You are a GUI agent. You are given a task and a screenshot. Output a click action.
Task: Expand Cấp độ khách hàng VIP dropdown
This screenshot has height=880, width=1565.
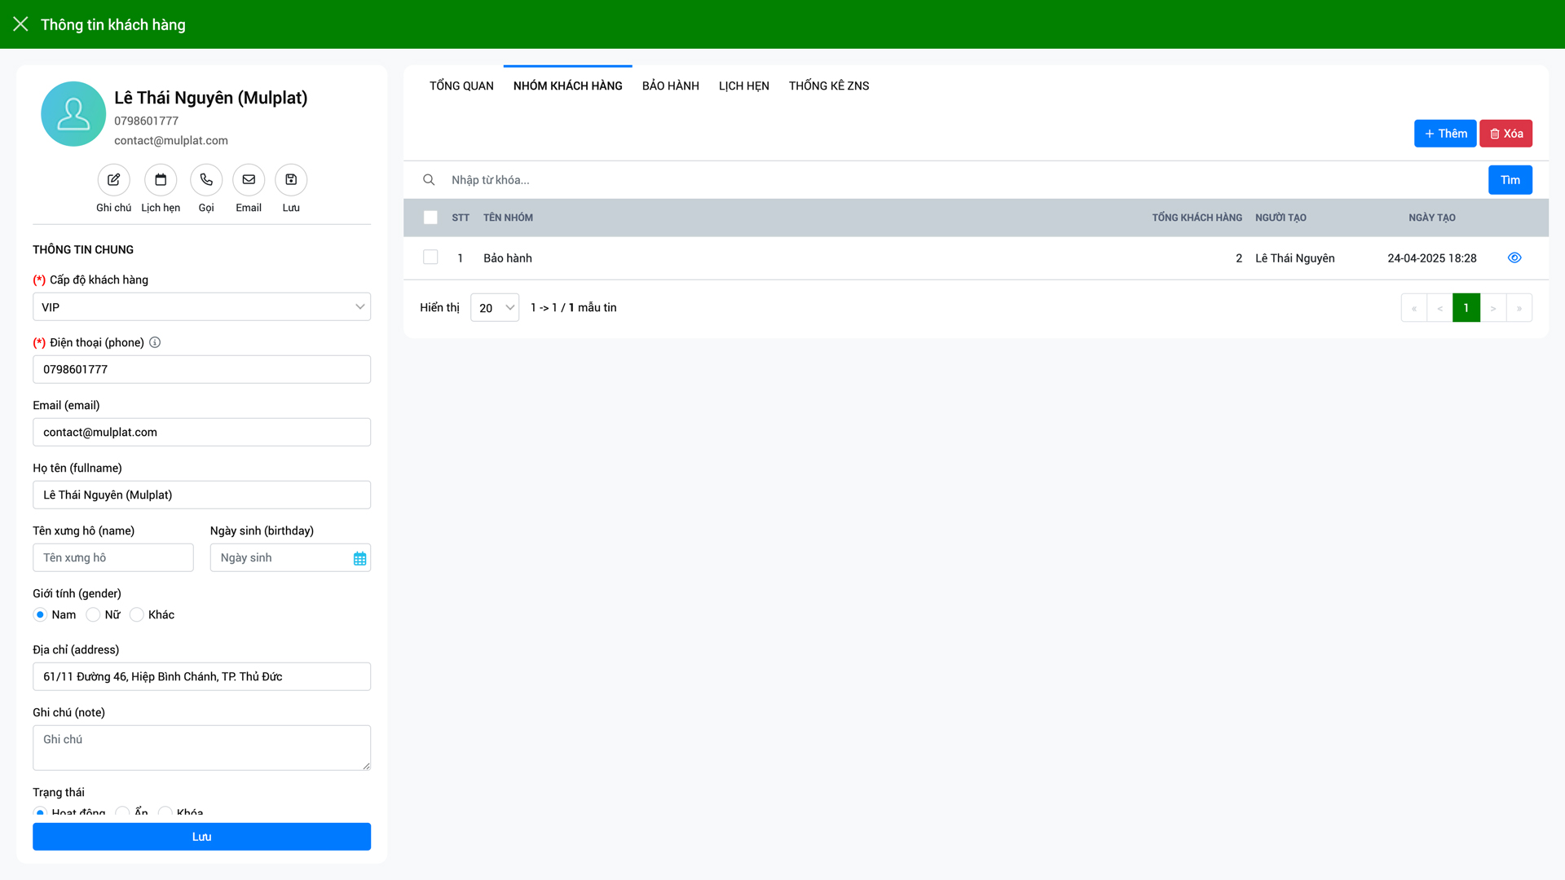tap(201, 307)
